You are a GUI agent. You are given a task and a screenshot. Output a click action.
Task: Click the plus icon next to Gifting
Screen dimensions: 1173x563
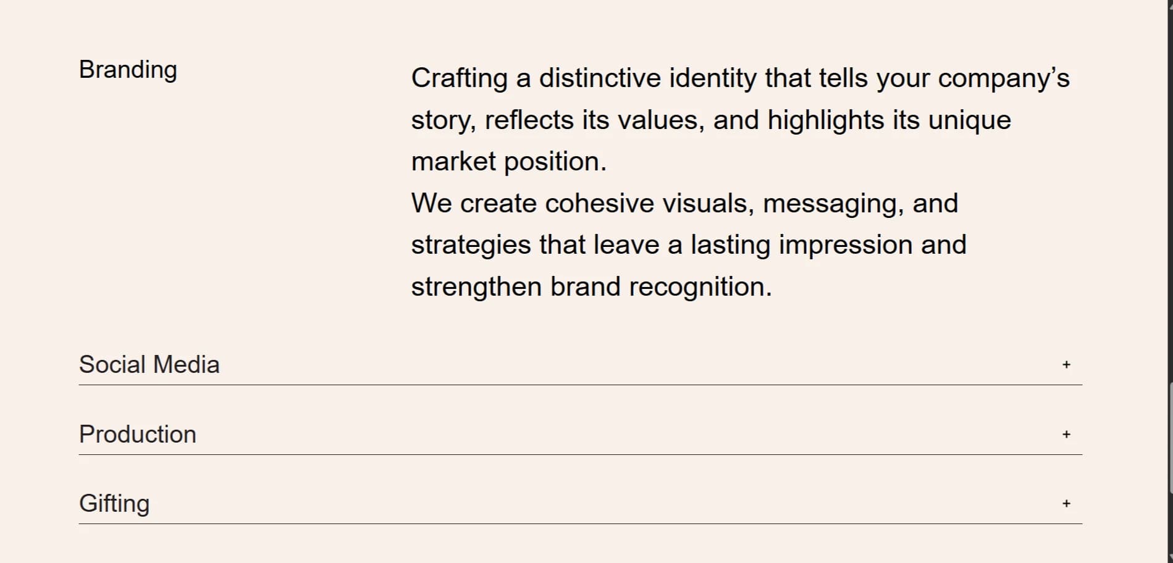[1067, 504]
